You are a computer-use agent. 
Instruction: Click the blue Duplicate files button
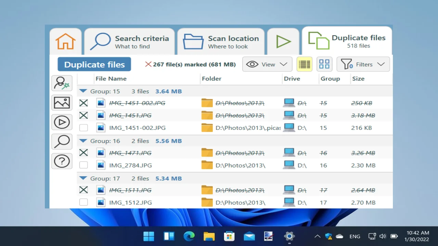tap(94, 64)
